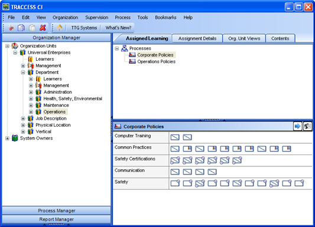Click the horizontal splitter grip above Corporate Policies
The image size is (315, 227).
(212, 120)
